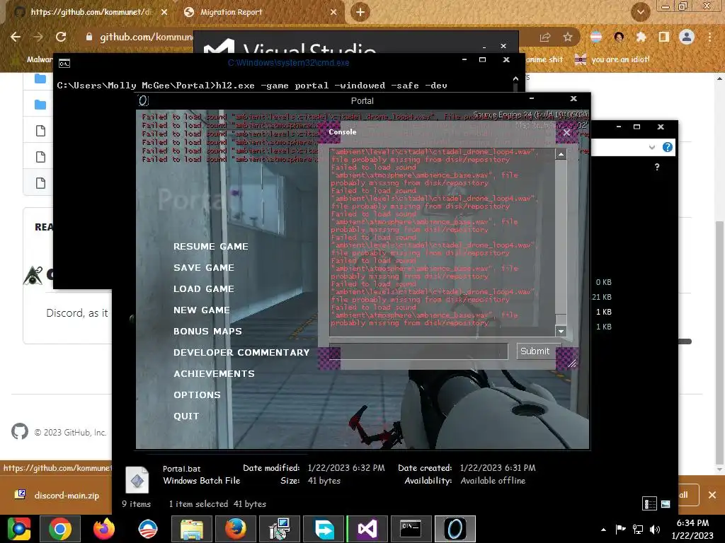Click first folder icon in GitHub list
Viewport: 725px width, 543px height.
tap(40, 79)
